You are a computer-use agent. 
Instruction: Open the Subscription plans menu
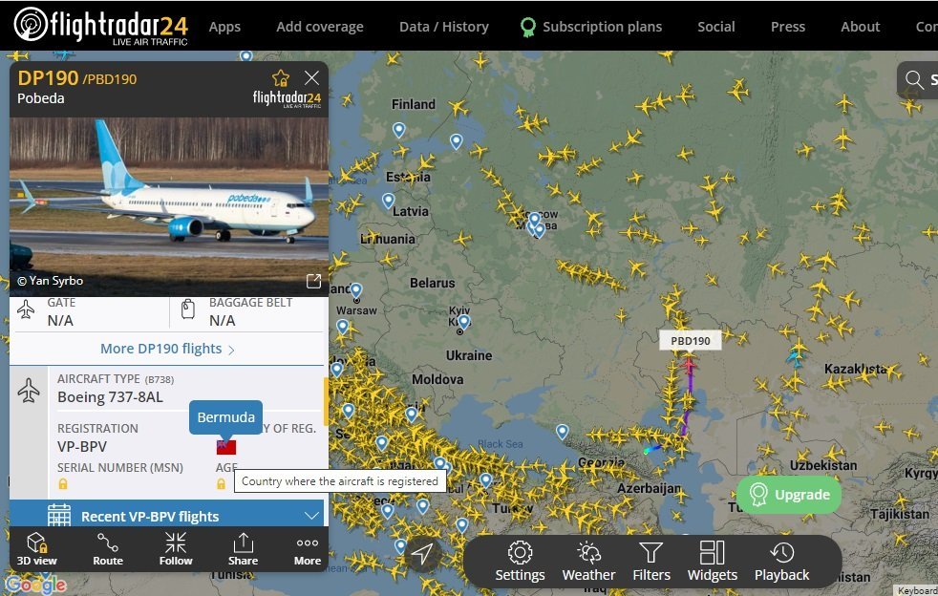(591, 27)
